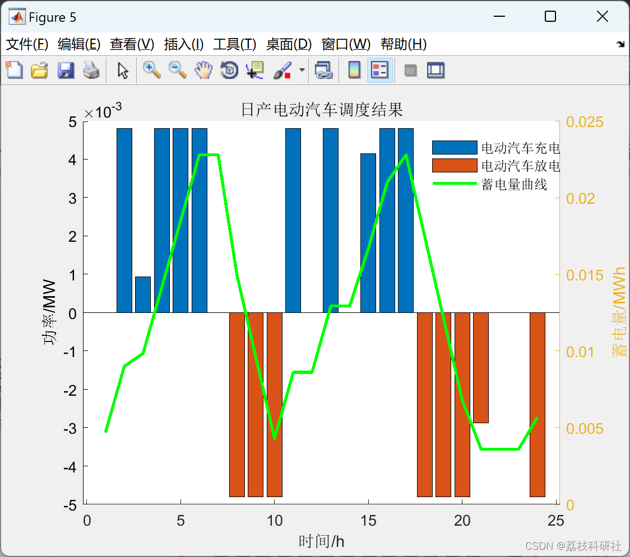Image resolution: width=630 pixels, height=557 pixels.
Task: Select the Data Cursor tool
Action: click(x=254, y=70)
